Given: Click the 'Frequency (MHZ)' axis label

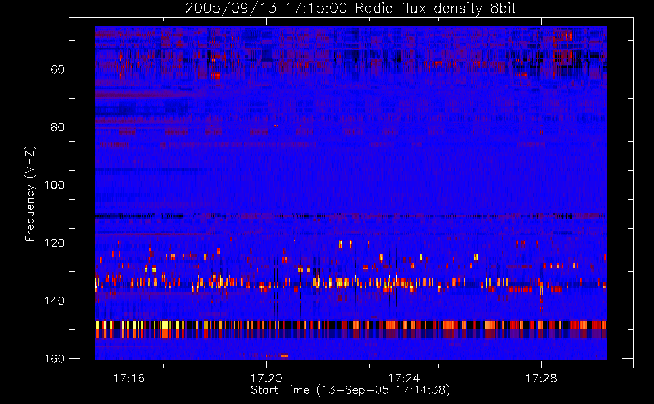Looking at the screenshot, I should 30,194.
